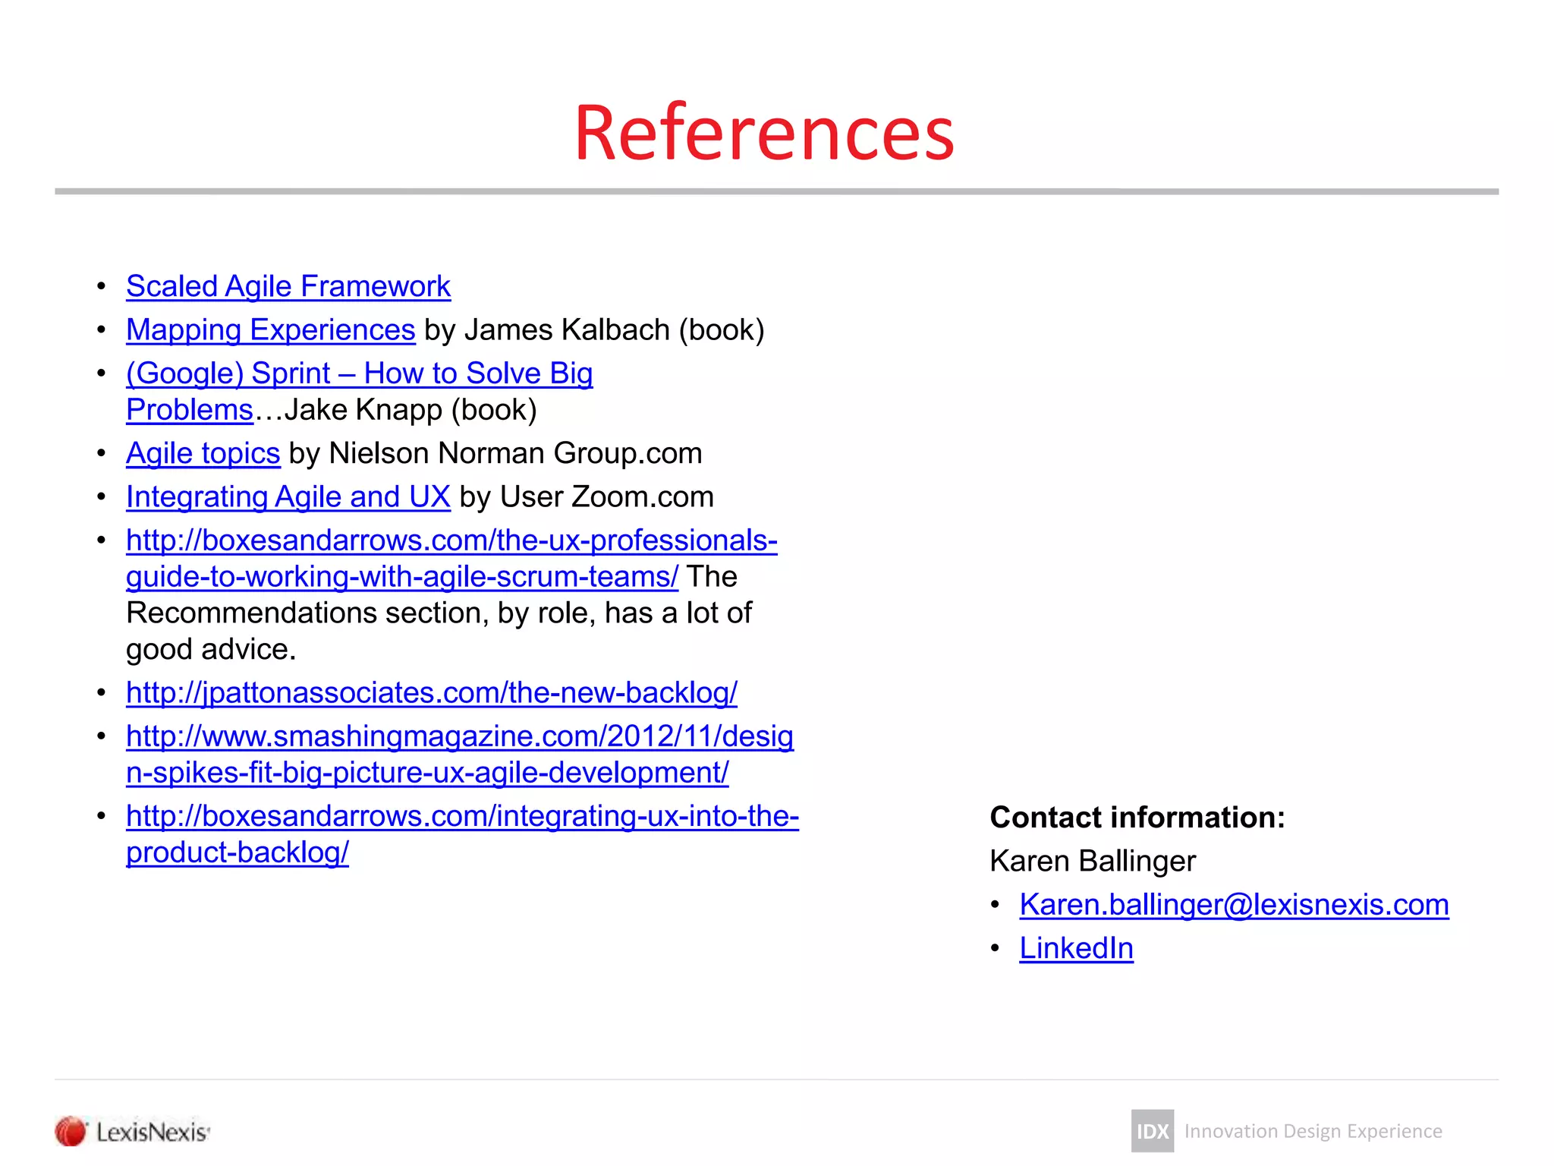Open smashingmagazine design spikes URL
The width and height of the screenshot is (1554, 1166).
coord(459,736)
